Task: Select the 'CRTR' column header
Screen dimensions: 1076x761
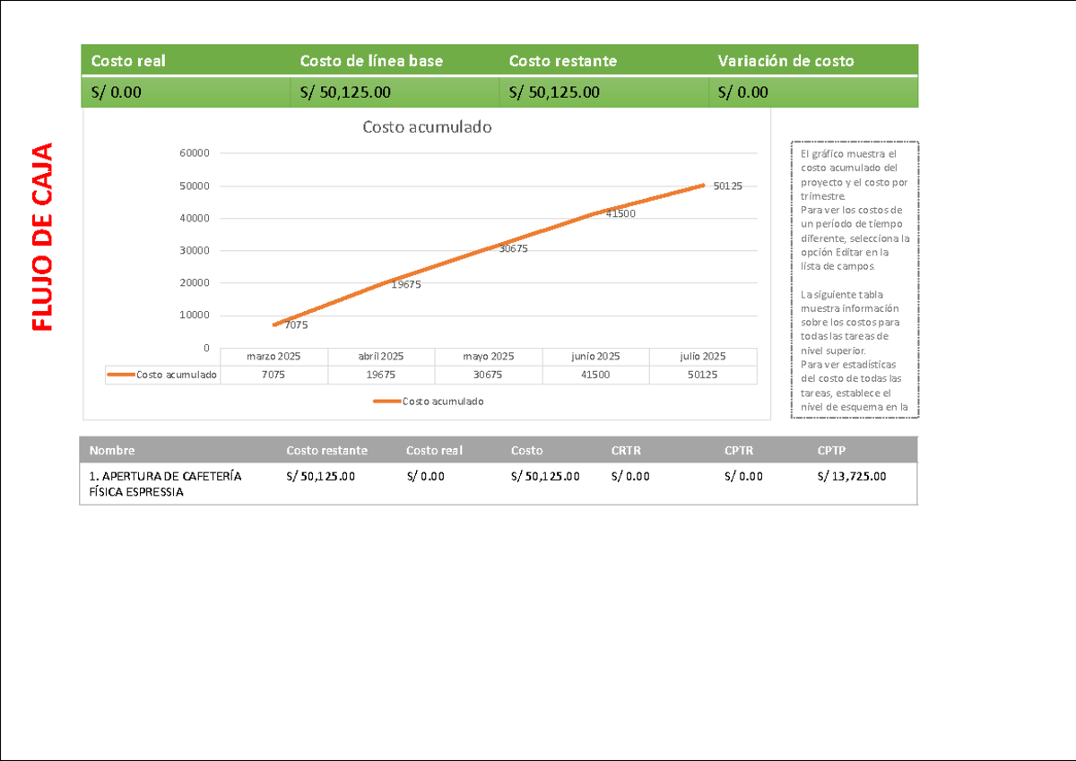Action: pos(626,450)
